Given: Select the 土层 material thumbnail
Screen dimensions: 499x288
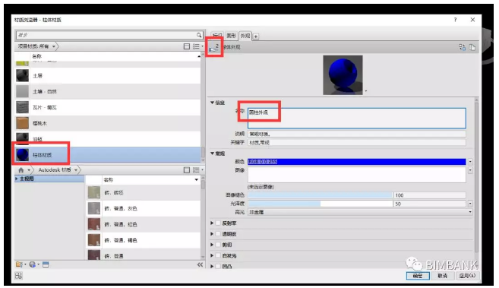Looking at the screenshot, I should point(22,76).
